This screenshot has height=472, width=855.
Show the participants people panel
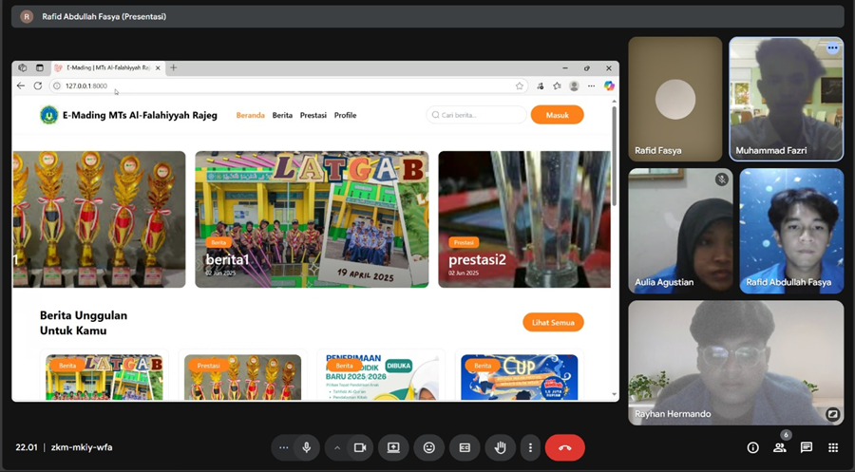pyautogui.click(x=780, y=447)
